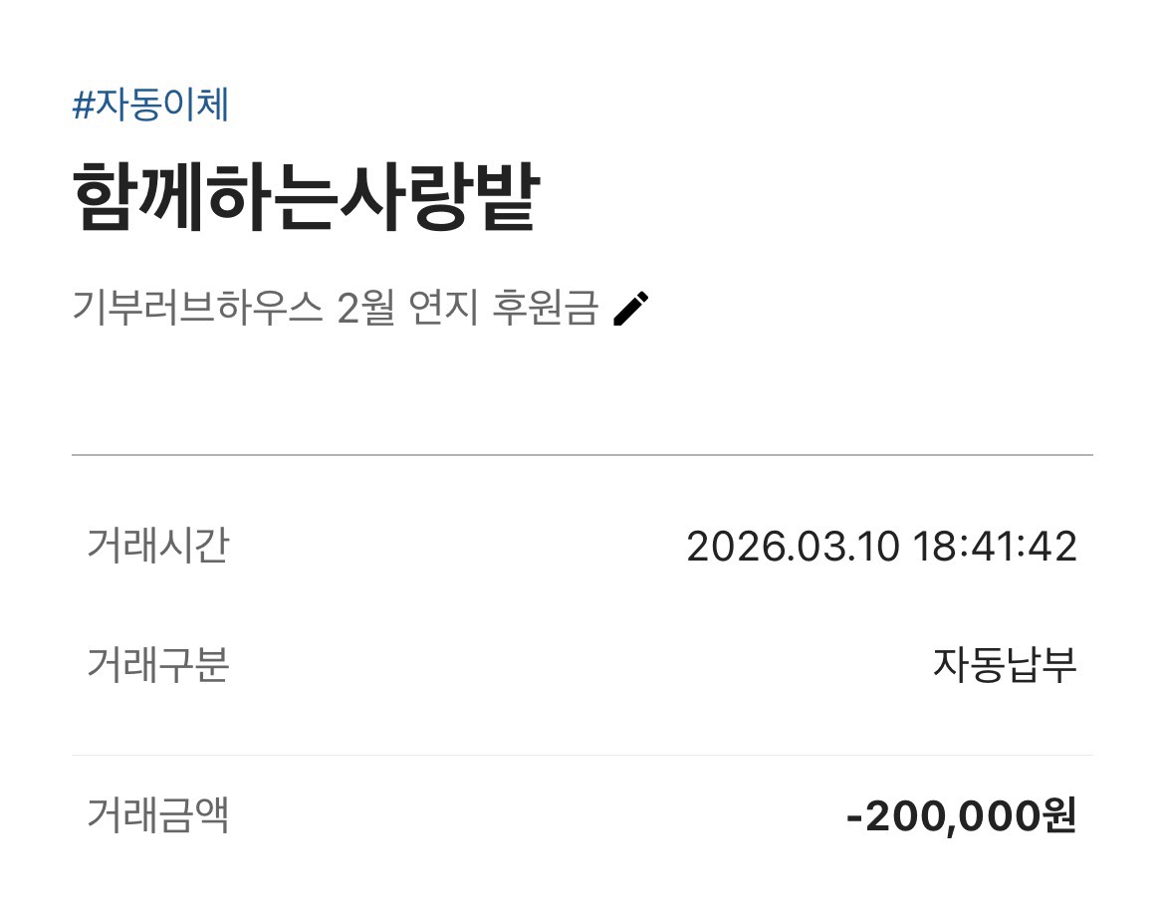The height and width of the screenshot is (908, 1165).
Task: Tap the 원 currency unit after the amount
Action: [1058, 817]
